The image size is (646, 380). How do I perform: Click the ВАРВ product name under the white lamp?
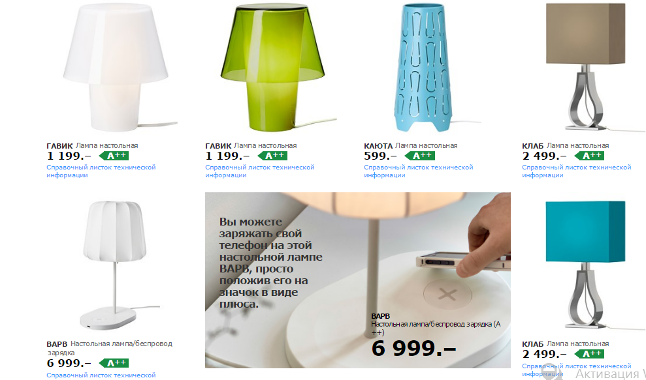[57, 343]
